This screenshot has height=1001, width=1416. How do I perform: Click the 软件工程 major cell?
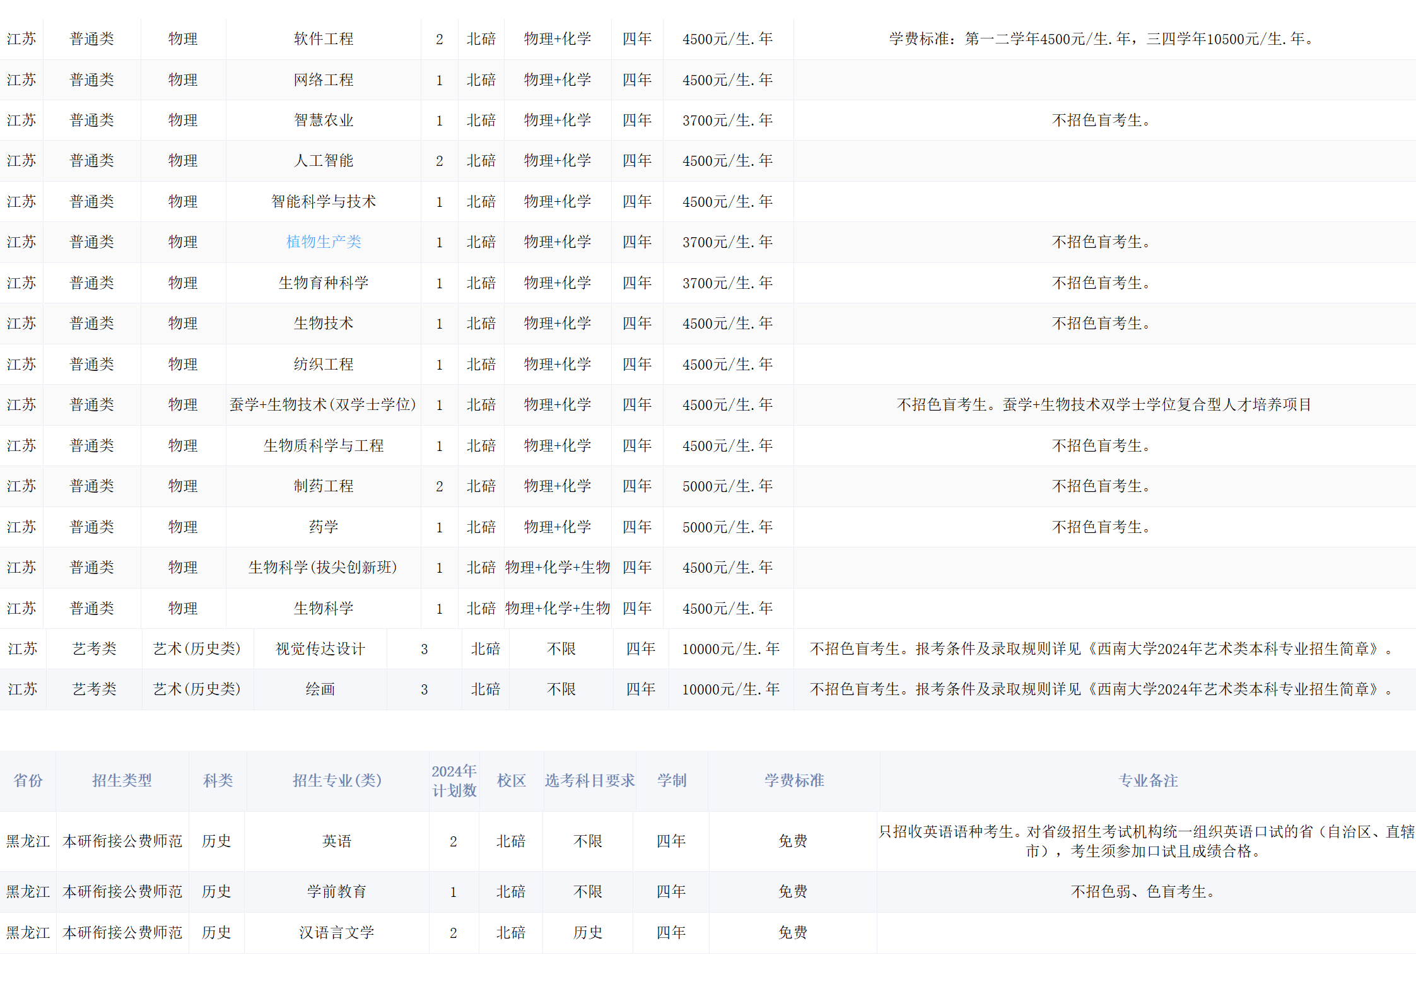[x=323, y=39]
